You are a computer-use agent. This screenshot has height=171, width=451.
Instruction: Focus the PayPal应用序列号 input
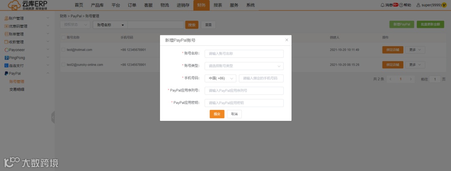coord(244,91)
